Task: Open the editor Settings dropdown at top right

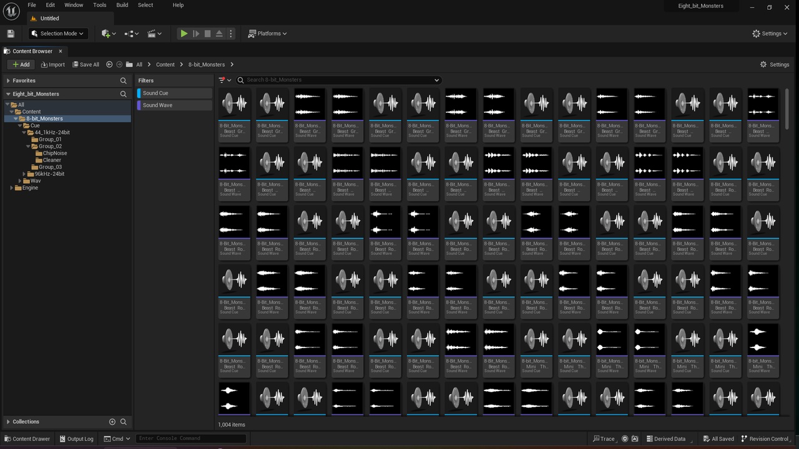Action: coord(771,34)
